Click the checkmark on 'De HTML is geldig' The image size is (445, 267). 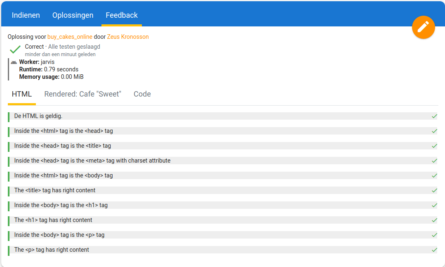[434, 116]
